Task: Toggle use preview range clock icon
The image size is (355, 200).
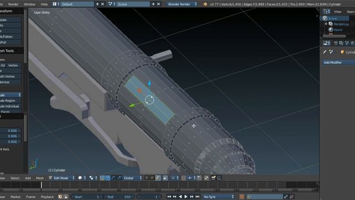Action: click(60, 197)
